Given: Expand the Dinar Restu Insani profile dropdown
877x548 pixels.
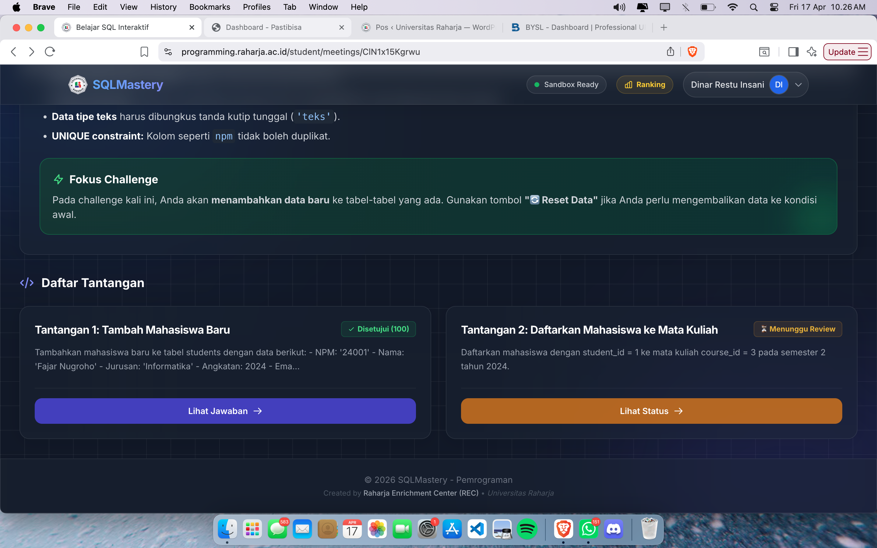Looking at the screenshot, I should coord(798,85).
